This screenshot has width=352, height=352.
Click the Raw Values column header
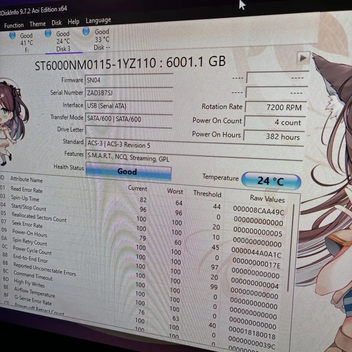267,198
